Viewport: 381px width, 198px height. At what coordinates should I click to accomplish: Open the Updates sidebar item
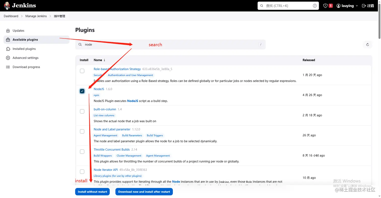37,30
